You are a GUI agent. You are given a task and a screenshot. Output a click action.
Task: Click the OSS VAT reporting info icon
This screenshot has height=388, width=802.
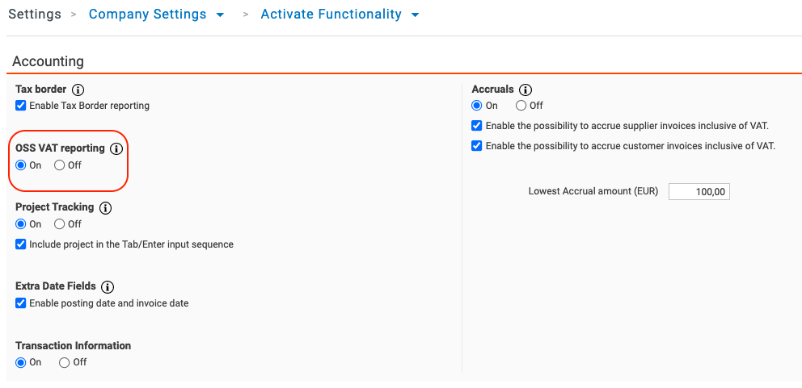[x=116, y=148]
